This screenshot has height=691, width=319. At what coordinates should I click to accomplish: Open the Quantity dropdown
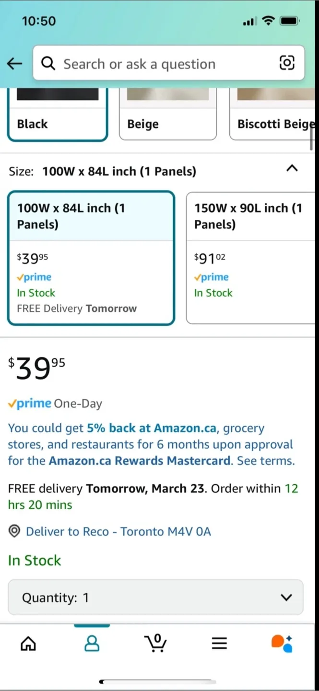155,597
